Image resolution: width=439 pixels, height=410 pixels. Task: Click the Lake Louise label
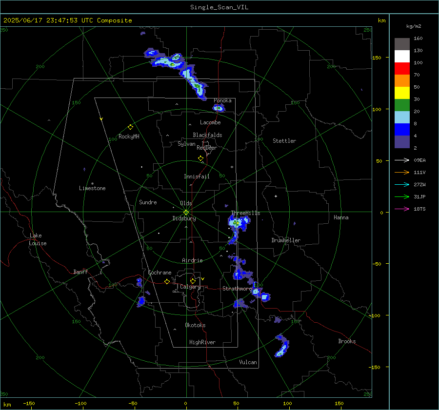[38, 239]
